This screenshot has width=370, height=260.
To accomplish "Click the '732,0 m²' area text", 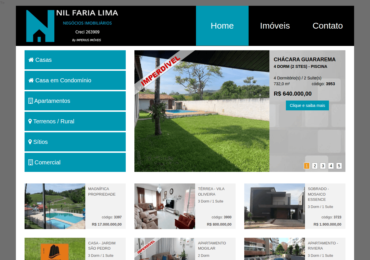I will pos(282,84).
